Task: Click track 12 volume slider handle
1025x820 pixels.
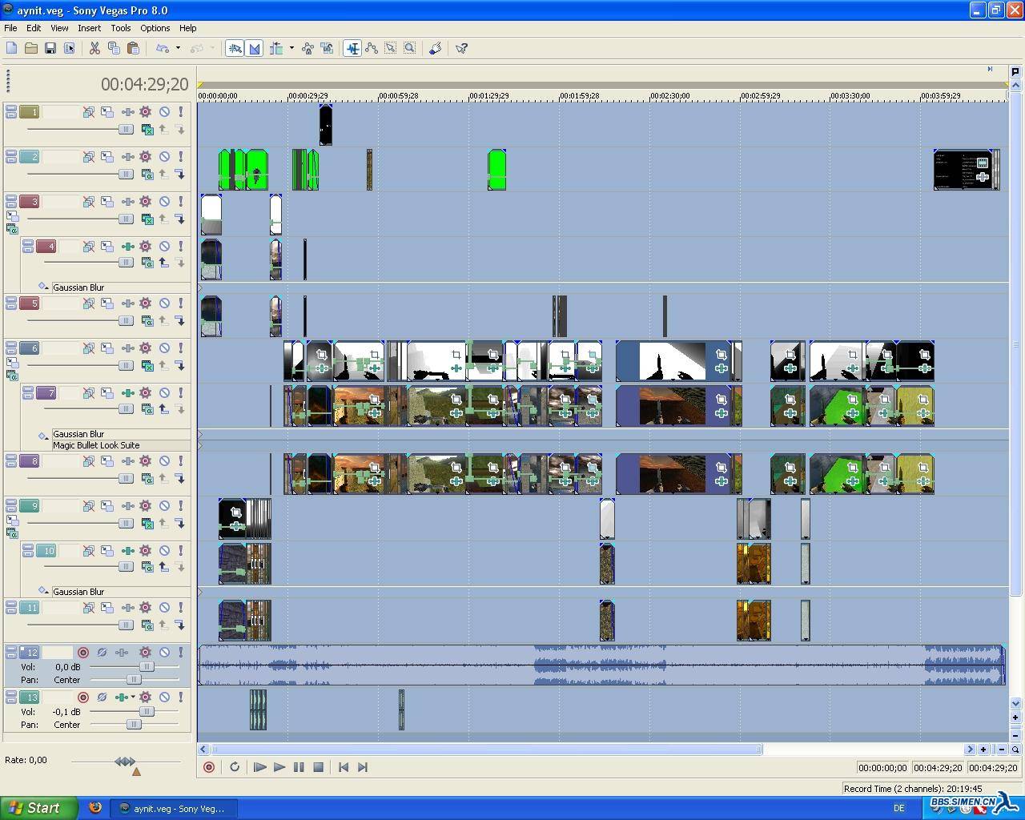Action: 147,666
